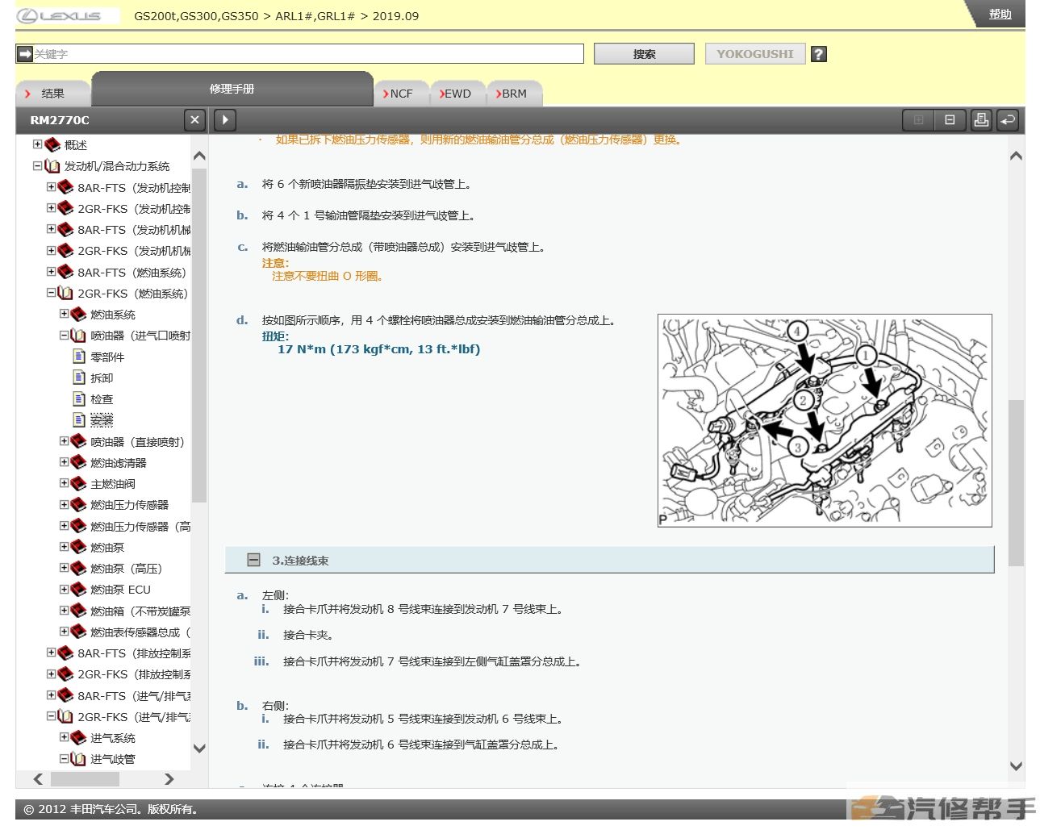Click the question mark help icon beside YOKOGUSHI
This screenshot has height=830, width=1040.
click(818, 53)
